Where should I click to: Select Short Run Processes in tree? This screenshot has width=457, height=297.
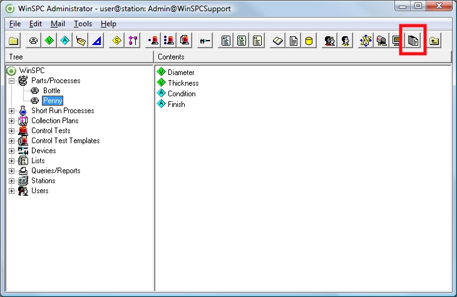click(63, 111)
